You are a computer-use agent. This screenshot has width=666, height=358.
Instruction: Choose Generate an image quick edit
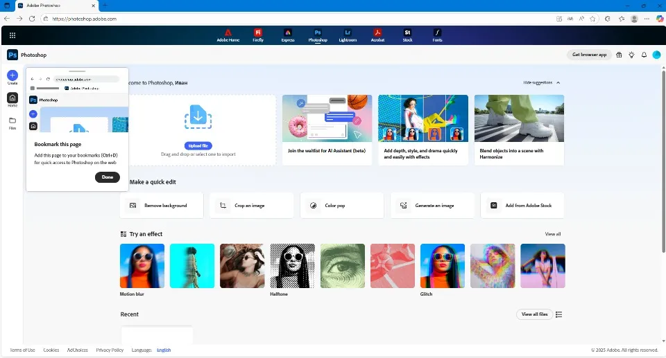[432, 205]
